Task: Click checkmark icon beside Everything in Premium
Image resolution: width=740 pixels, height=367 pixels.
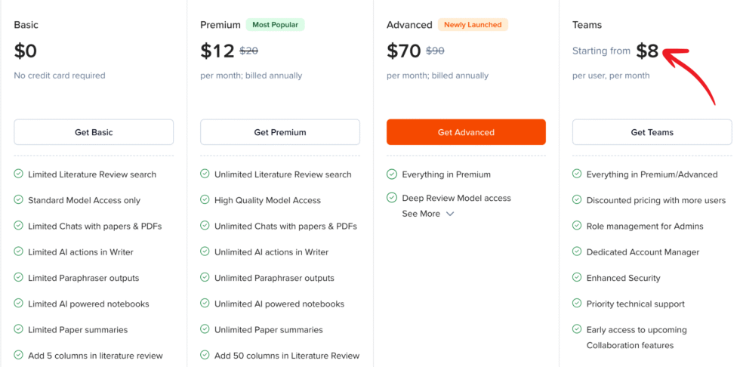Action: coord(392,174)
